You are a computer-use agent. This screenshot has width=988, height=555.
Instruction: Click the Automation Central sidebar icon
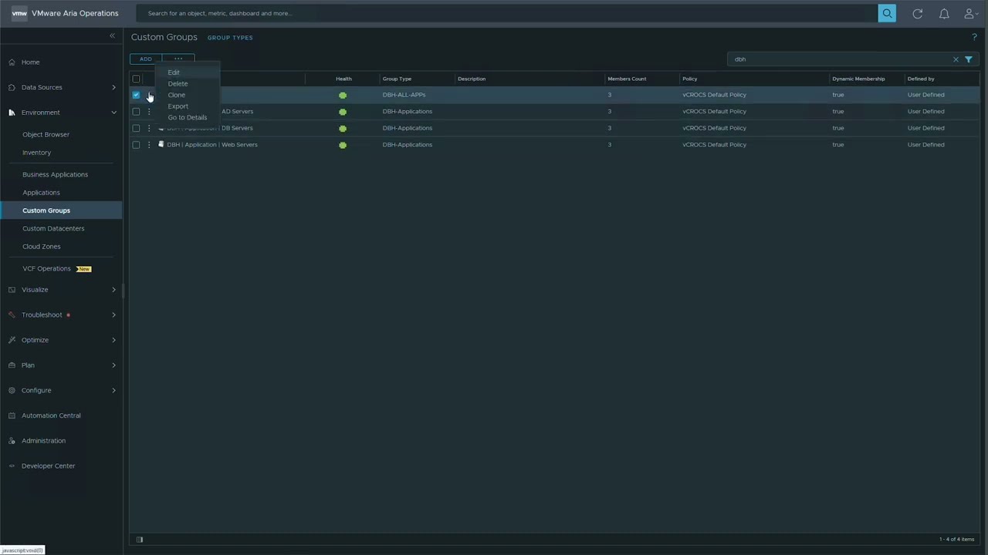pyautogui.click(x=12, y=415)
